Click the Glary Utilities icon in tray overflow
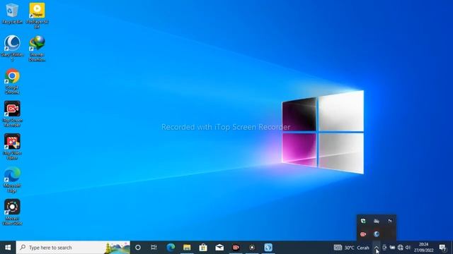Viewport: 453px width, 254px height. coord(377,234)
